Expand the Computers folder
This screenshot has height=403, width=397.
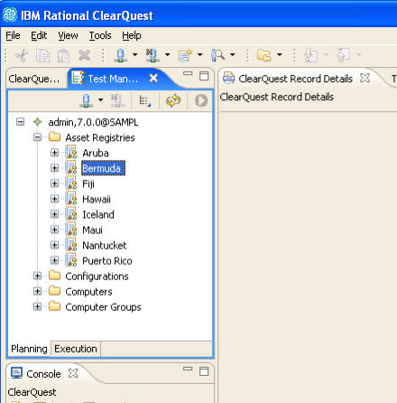37,291
